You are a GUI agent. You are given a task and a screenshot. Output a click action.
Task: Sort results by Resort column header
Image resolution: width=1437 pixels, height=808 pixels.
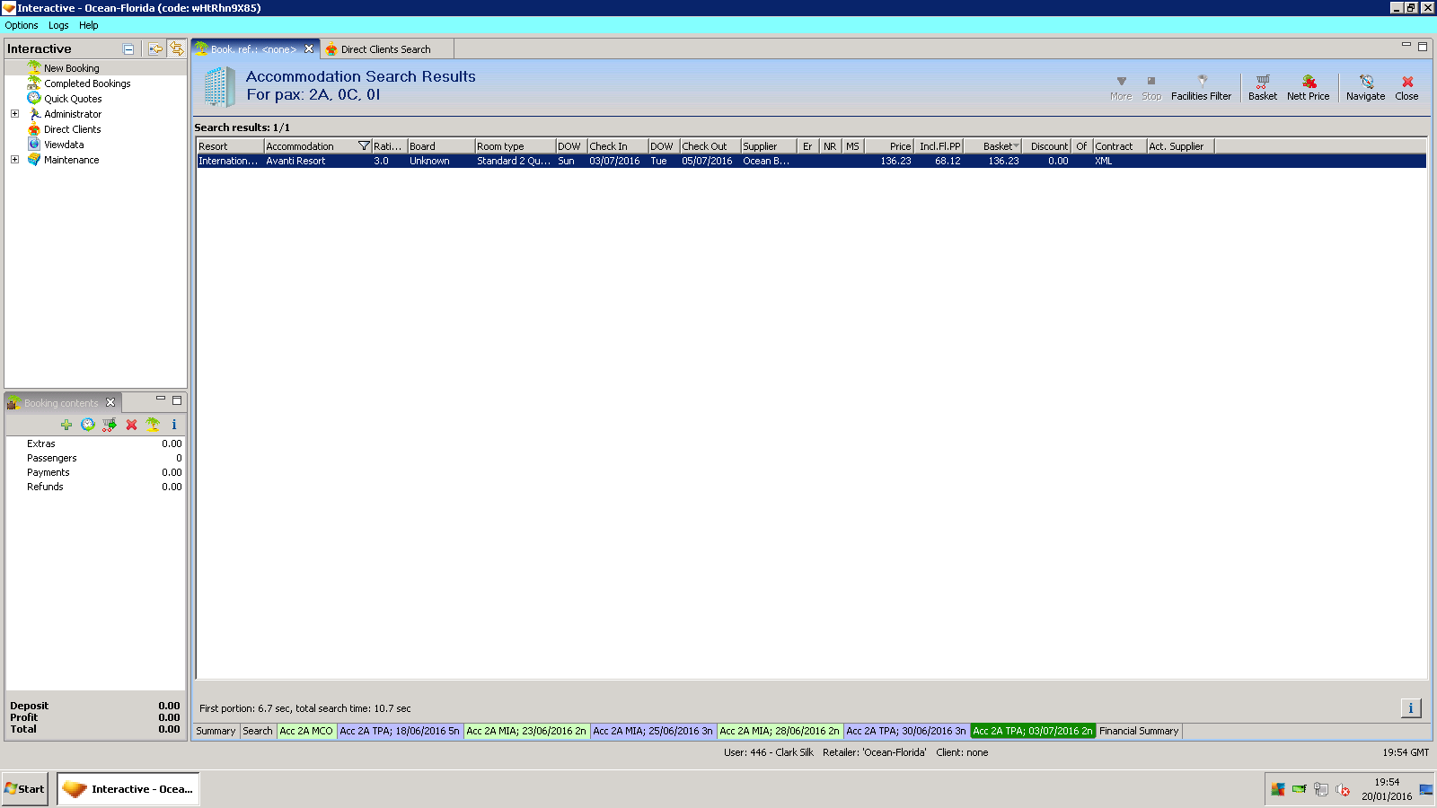point(230,146)
